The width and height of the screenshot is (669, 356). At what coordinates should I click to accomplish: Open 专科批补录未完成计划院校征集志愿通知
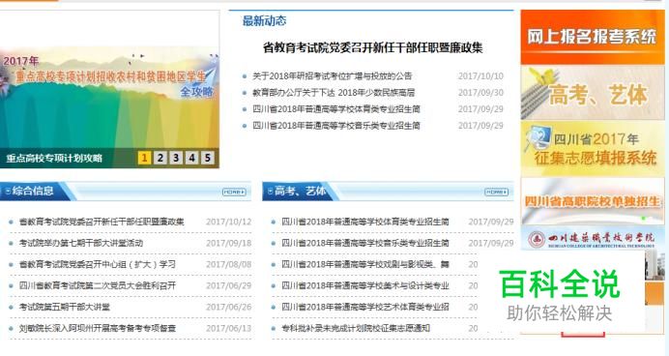click(356, 328)
